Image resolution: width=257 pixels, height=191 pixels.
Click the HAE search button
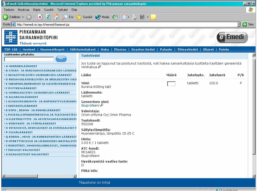tap(61, 59)
